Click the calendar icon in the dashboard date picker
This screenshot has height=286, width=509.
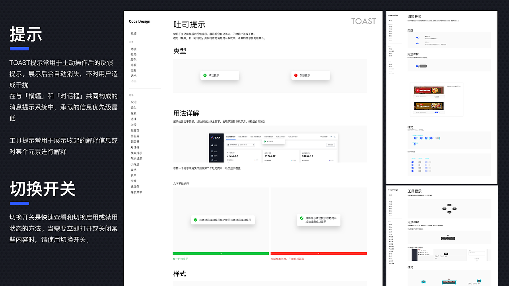(228, 145)
